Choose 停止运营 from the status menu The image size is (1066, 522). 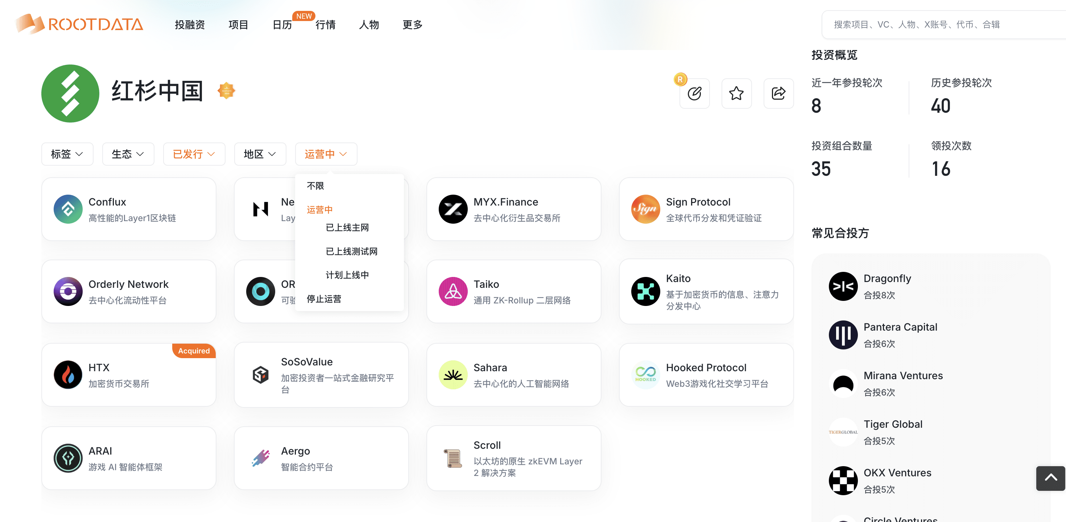click(323, 299)
